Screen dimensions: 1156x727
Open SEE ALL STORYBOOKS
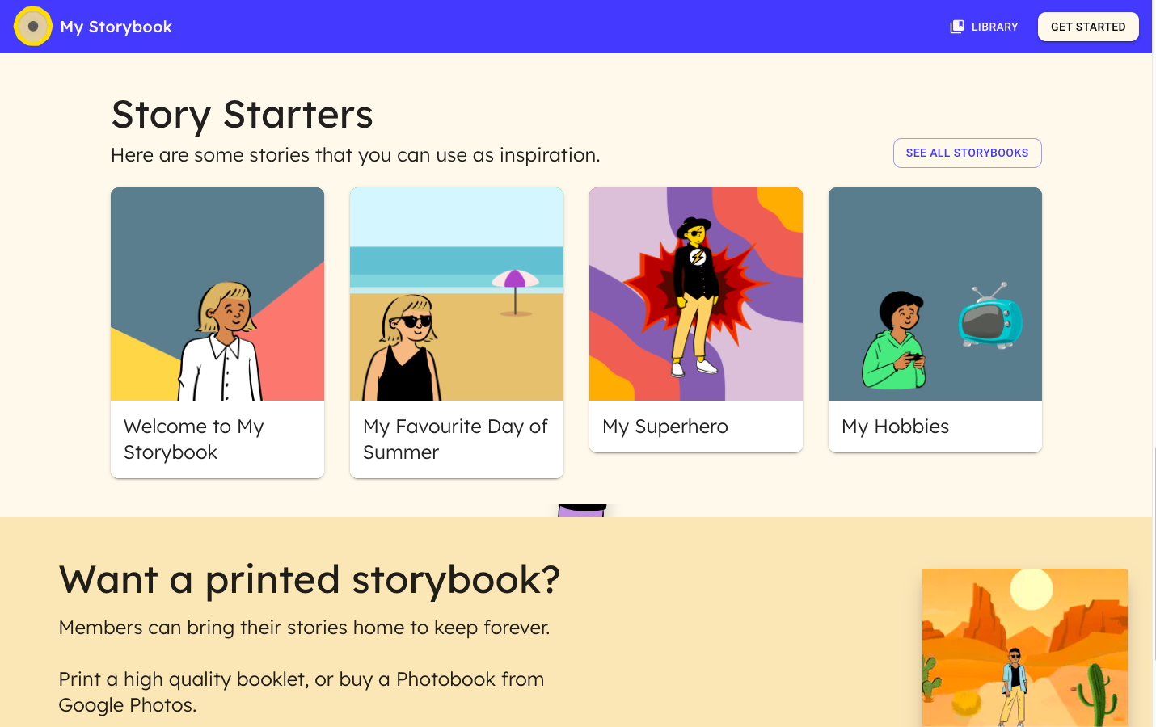pyautogui.click(x=967, y=153)
